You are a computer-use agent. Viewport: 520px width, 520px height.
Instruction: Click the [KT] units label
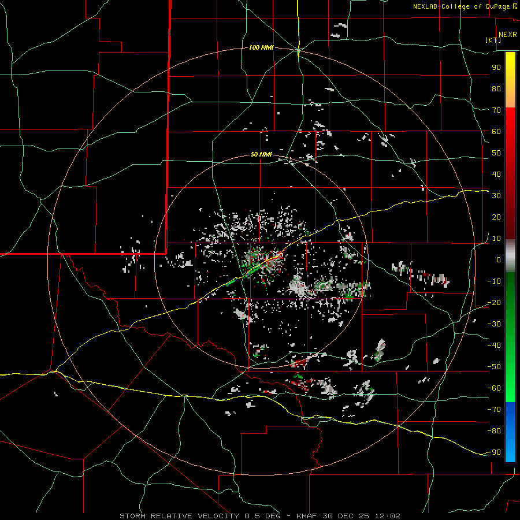(493, 40)
